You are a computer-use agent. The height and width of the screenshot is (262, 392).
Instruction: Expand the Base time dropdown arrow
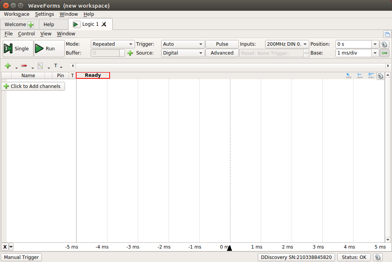(375, 53)
